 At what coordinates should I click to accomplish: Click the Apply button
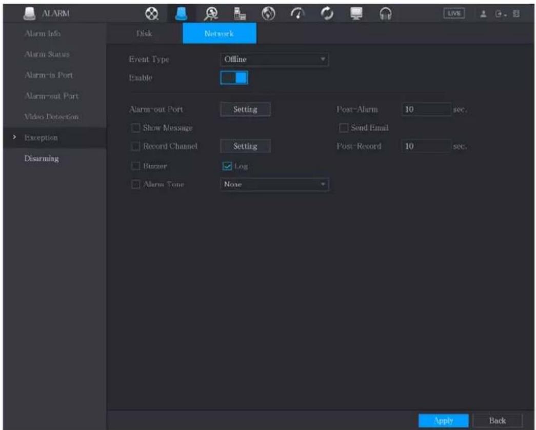[x=443, y=420]
